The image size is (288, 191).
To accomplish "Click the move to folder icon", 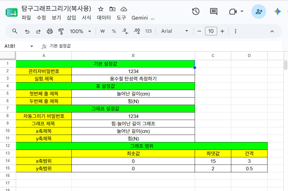I will tap(112, 9).
